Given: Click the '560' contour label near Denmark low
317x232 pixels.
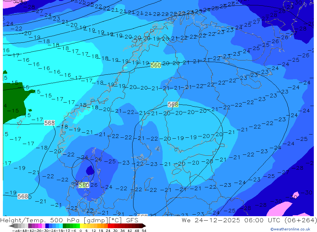Looking at the screenshot, I should pyautogui.click(x=84, y=185).
